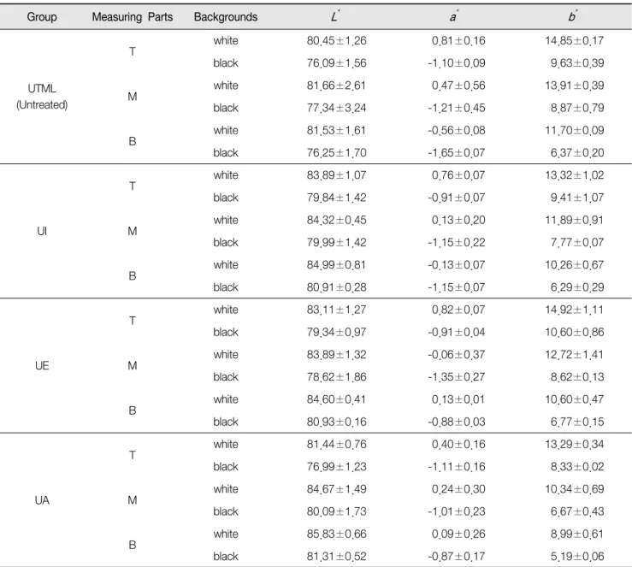Click b* value 5,19±0,06
The height and width of the screenshot is (567, 632).
(x=577, y=557)
